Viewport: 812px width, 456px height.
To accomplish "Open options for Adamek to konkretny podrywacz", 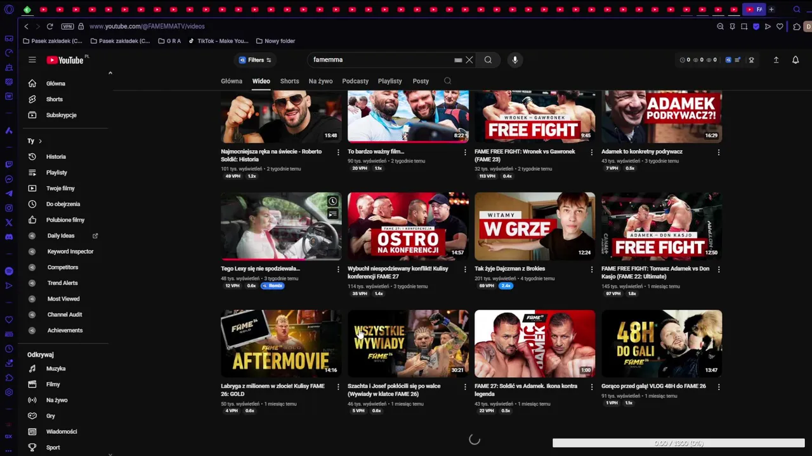I will tap(719, 152).
